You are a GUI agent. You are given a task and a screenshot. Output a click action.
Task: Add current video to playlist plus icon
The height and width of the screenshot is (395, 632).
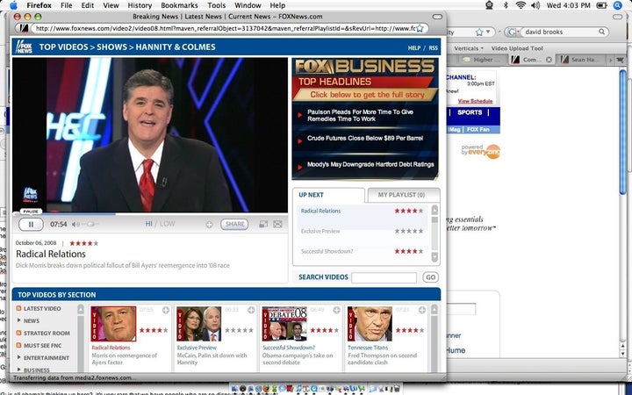209,225
